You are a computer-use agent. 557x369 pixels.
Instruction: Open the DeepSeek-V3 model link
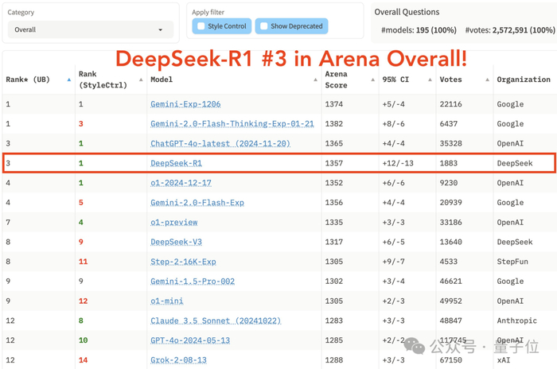pyautogui.click(x=176, y=242)
